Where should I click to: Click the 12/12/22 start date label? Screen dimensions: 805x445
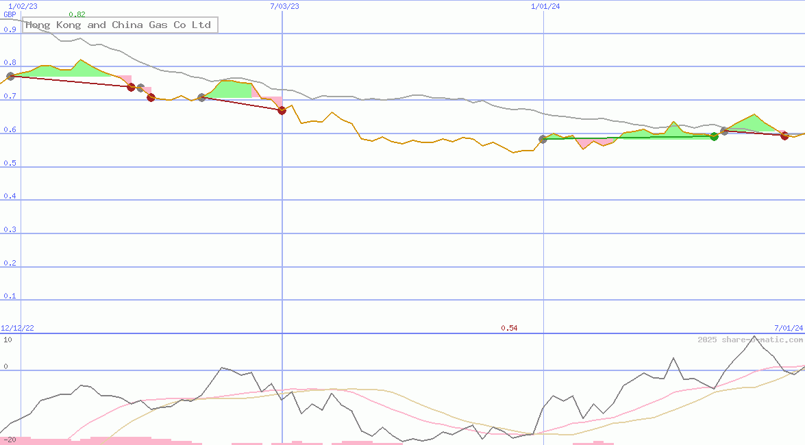pyautogui.click(x=16, y=327)
